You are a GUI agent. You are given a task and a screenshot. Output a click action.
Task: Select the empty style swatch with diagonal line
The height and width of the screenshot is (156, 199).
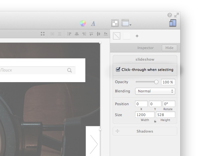point(117,36)
